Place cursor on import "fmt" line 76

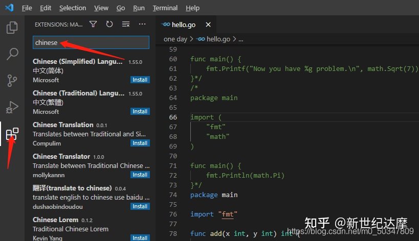[214, 214]
